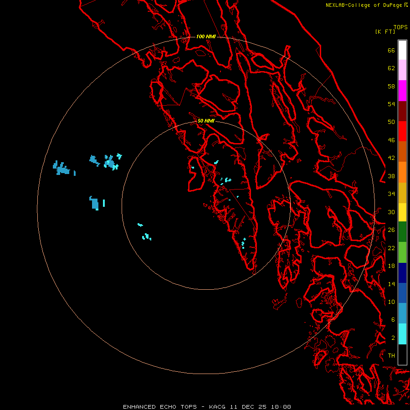The width and height of the screenshot is (410, 410).
Task: Click the '11 DEC 25 10:00' timestamp
Action: (261, 407)
